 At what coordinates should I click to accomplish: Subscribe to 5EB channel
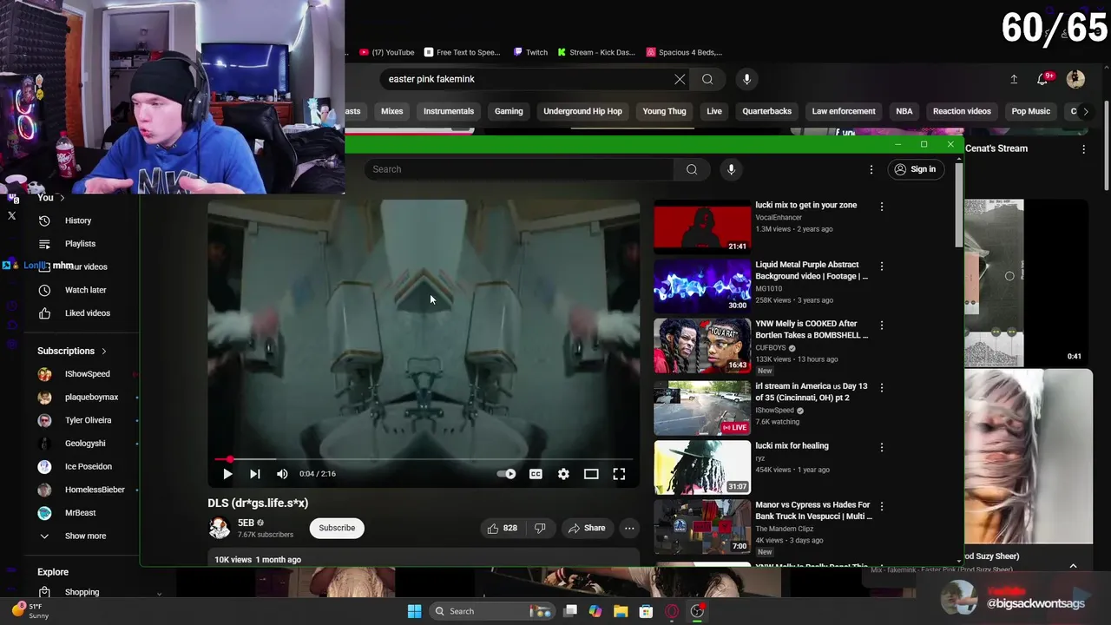[337, 528]
